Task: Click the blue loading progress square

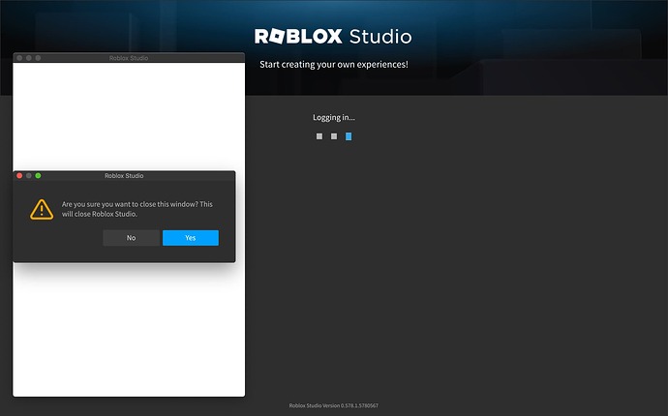Action: coord(349,136)
